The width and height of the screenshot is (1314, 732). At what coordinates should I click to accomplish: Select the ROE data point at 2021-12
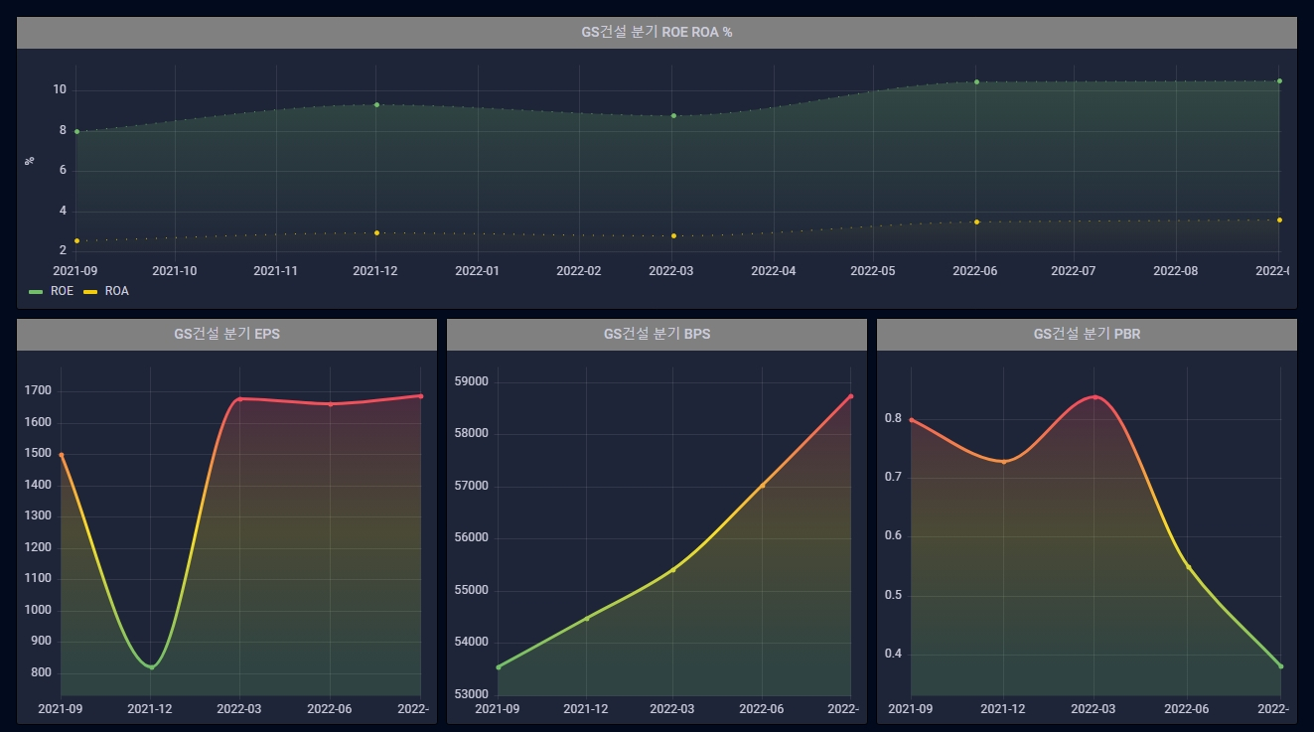coord(376,104)
